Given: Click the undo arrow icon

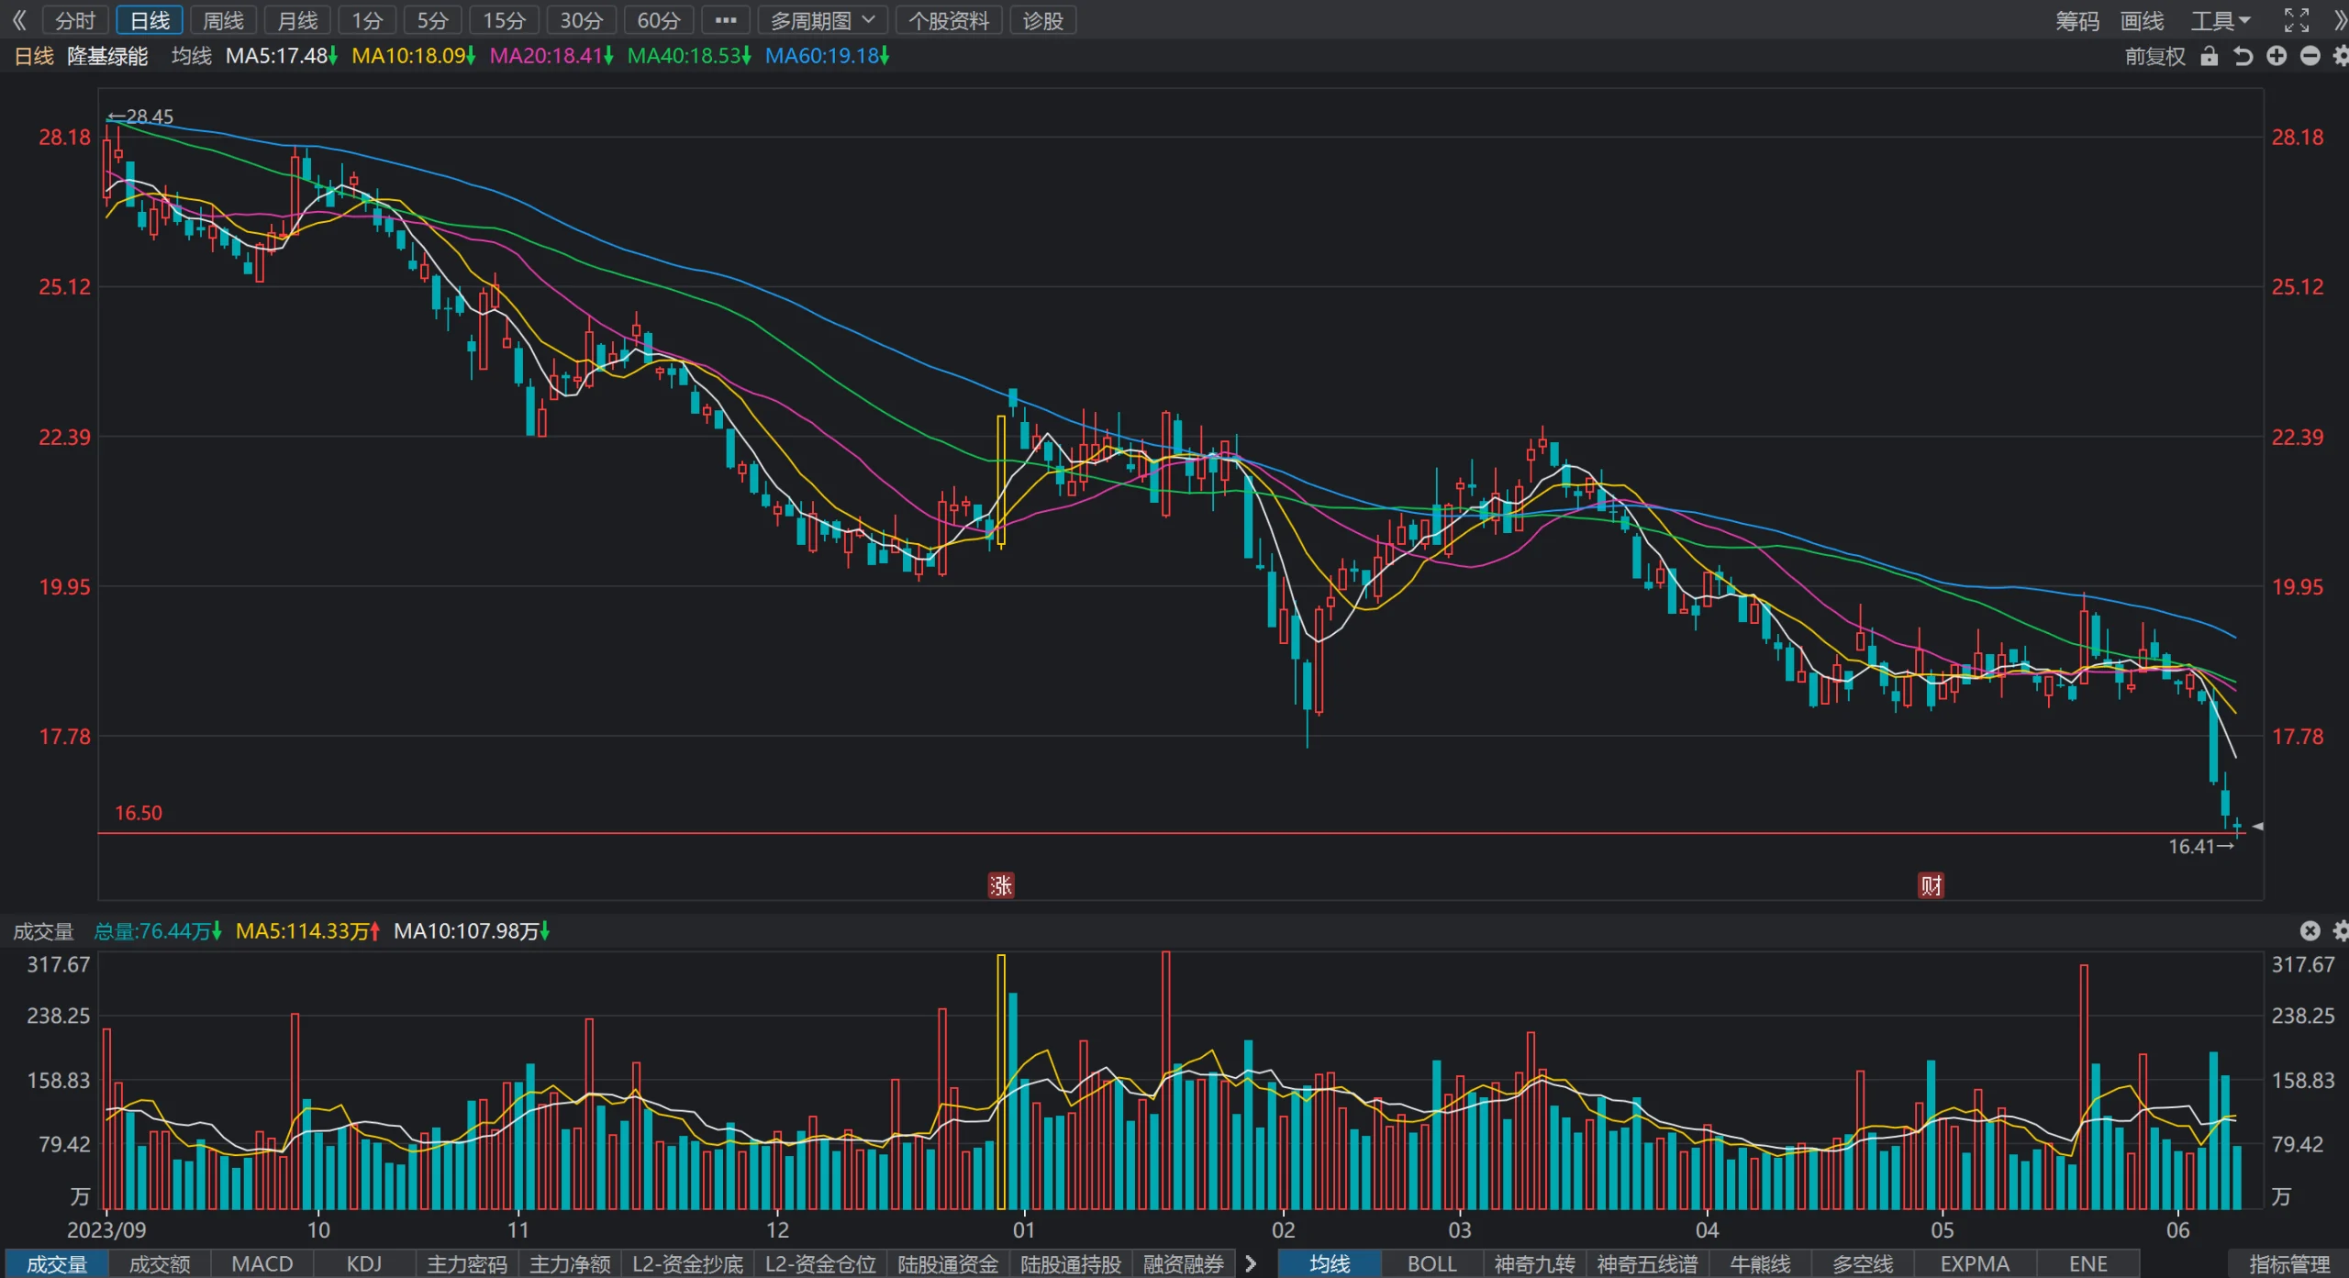Looking at the screenshot, I should (x=2243, y=57).
